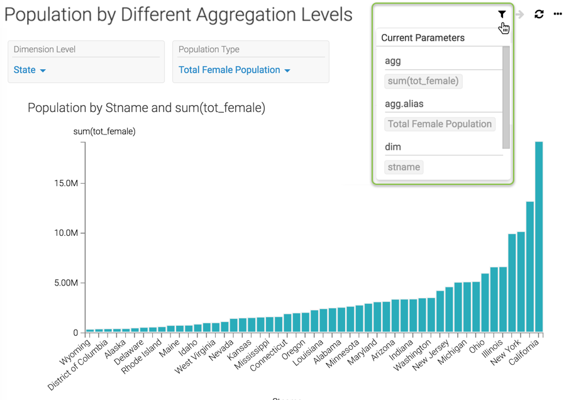The image size is (569, 400).
Task: Click the sum(tot_female) parameter chip
Action: click(423, 81)
